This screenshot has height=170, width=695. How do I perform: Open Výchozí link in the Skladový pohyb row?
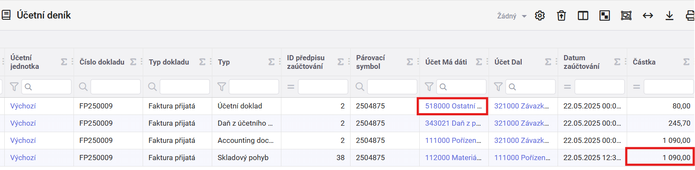point(23,158)
